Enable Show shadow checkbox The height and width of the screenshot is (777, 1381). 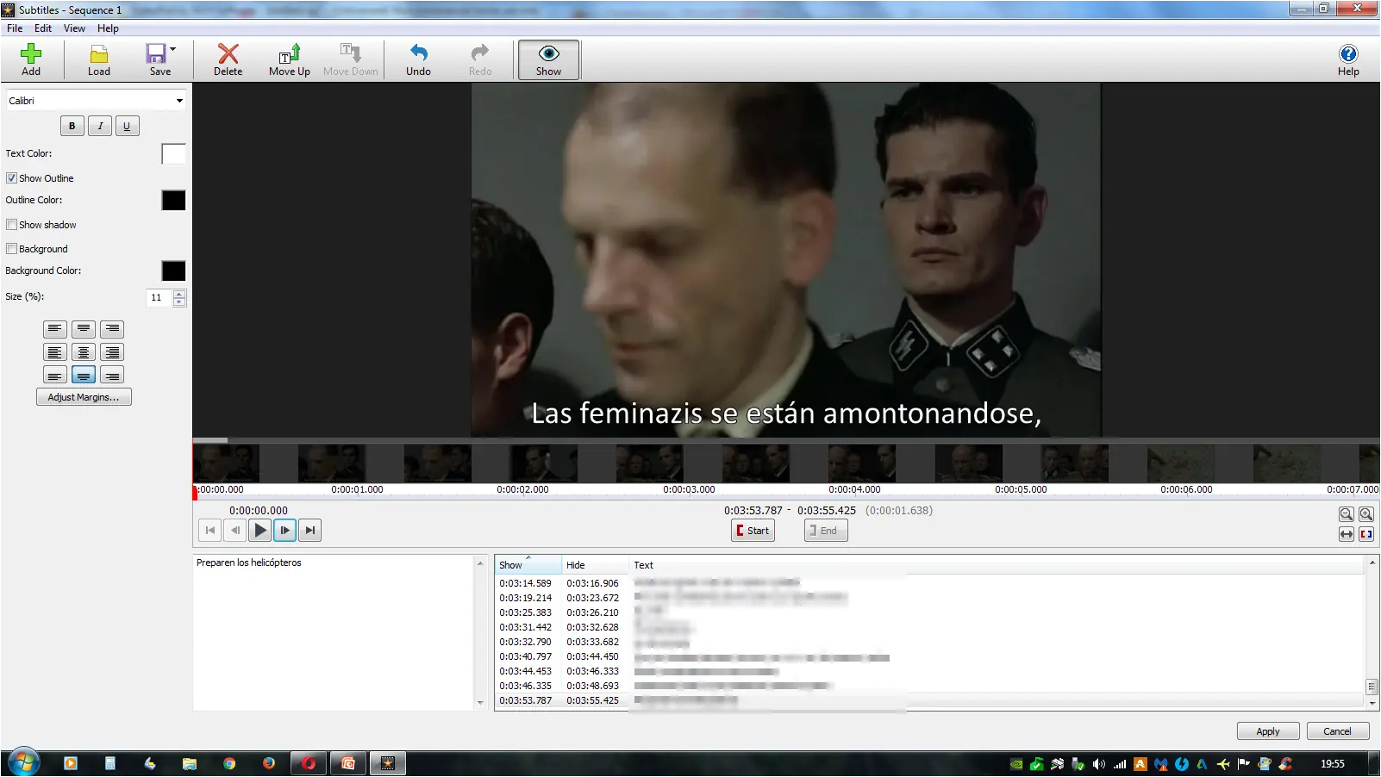coord(11,225)
